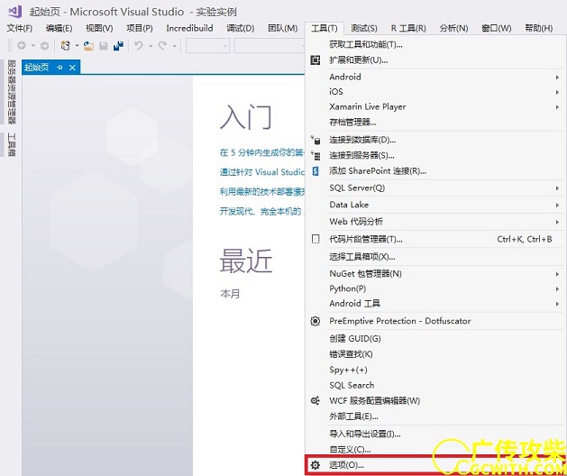Open the new project dropdown arrow
Screen dimensions: 567x476
point(77,46)
